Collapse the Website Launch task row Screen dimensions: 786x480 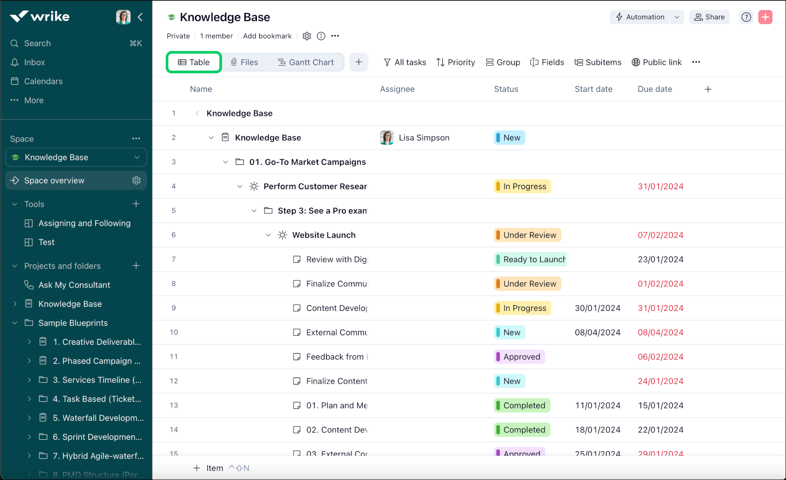coord(268,235)
